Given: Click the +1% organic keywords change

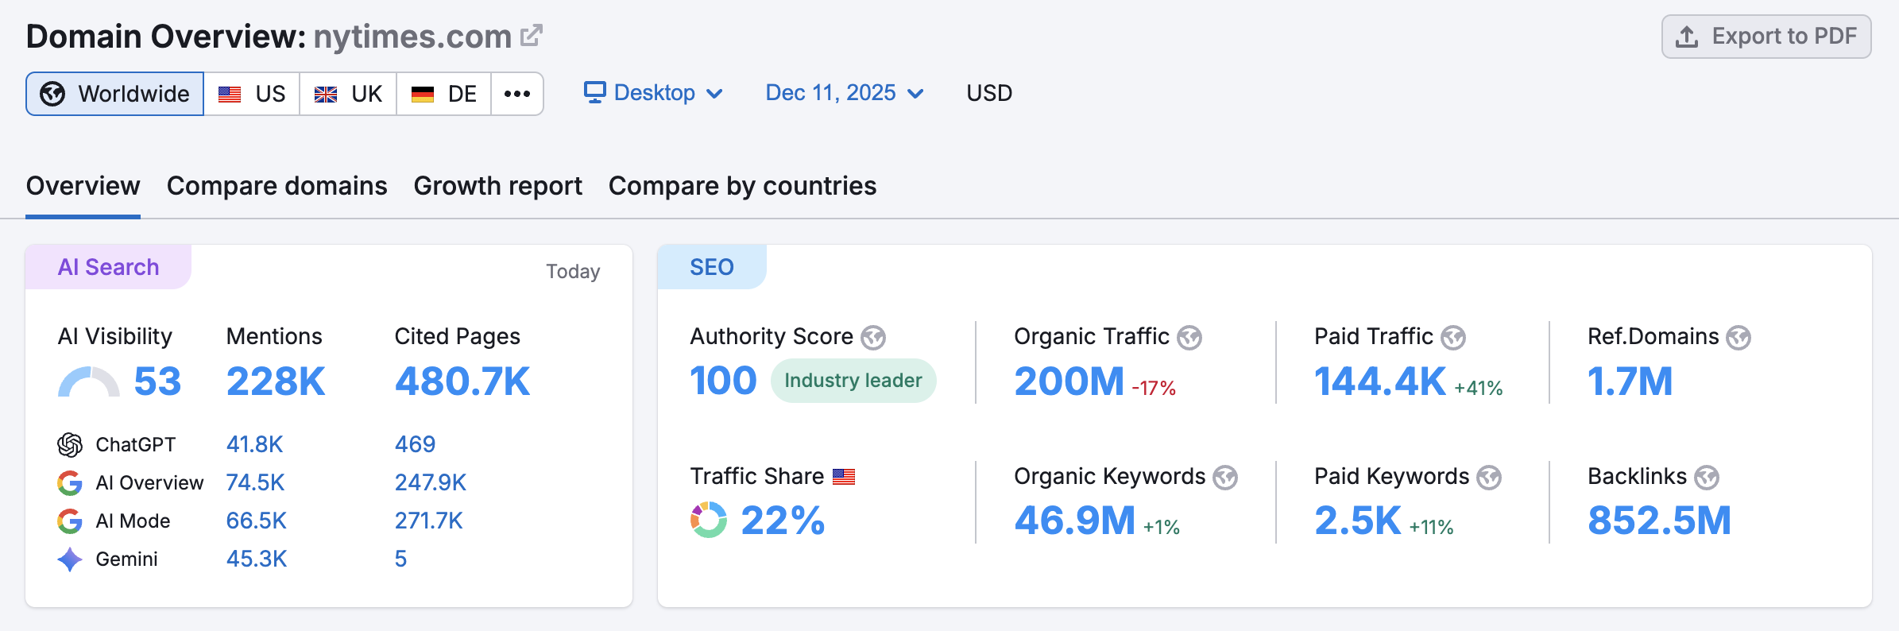Looking at the screenshot, I should tap(1161, 527).
